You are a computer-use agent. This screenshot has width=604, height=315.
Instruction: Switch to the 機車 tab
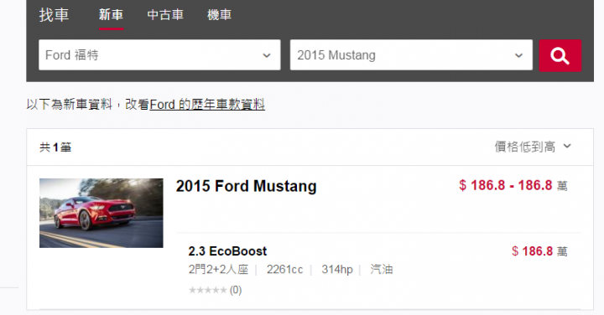219,15
